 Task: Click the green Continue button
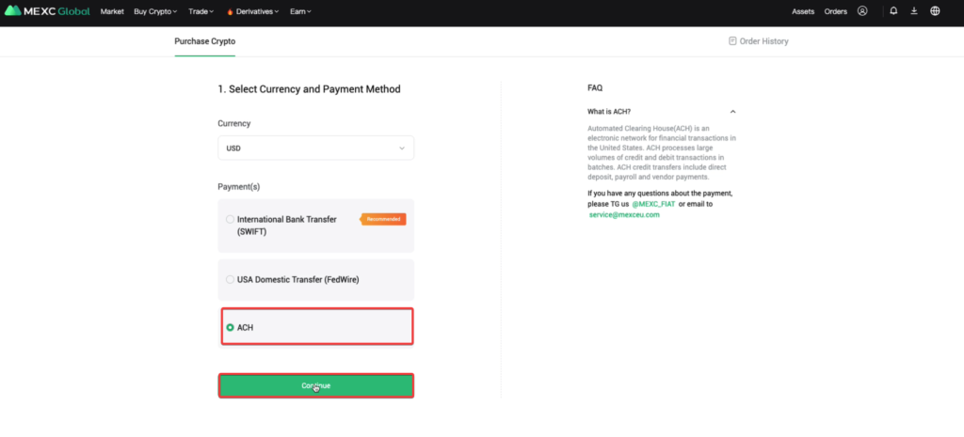[x=316, y=385]
